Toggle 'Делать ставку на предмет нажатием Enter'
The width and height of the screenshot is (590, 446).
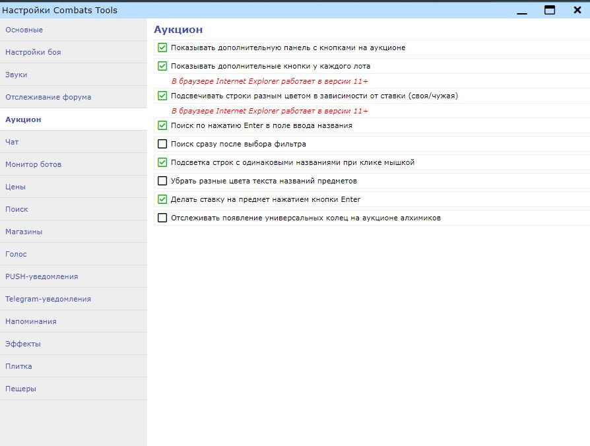tap(162, 199)
